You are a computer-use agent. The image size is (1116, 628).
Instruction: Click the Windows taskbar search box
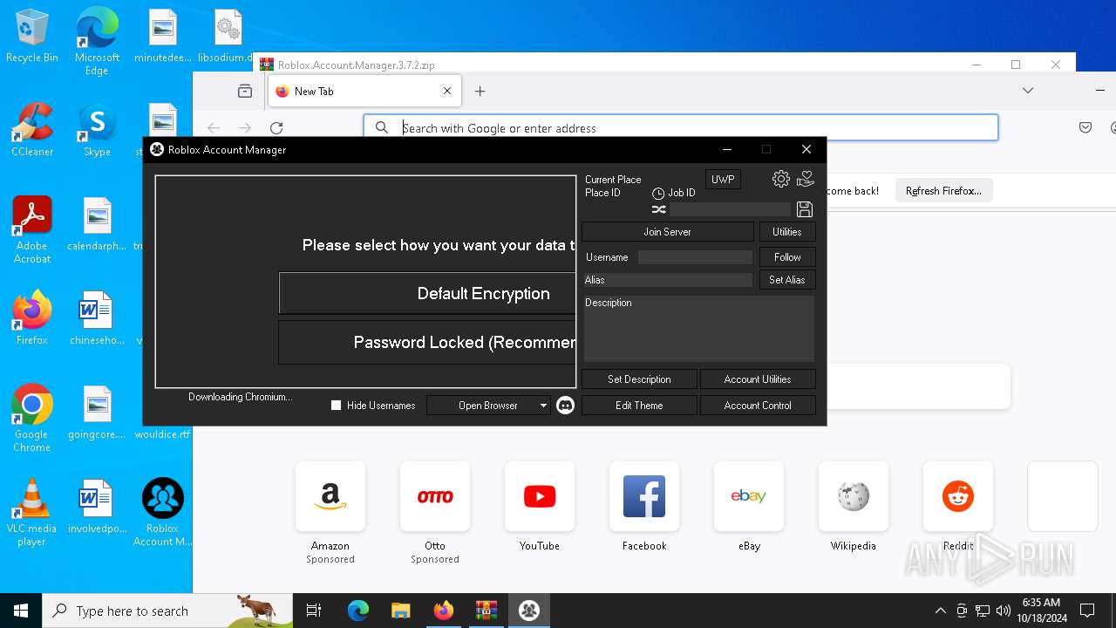coord(167,611)
